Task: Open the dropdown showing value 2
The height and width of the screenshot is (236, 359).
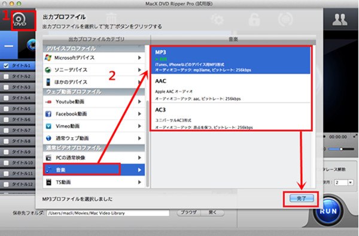Action: click(343, 183)
